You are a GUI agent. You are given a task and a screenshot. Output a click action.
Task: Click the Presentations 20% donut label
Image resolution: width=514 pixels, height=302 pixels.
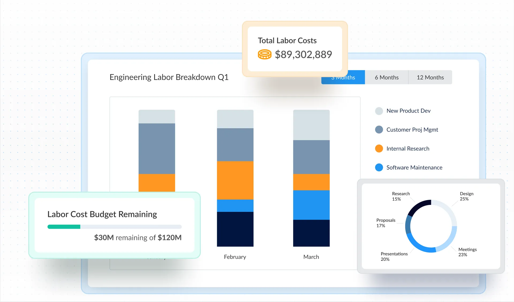[x=394, y=256]
